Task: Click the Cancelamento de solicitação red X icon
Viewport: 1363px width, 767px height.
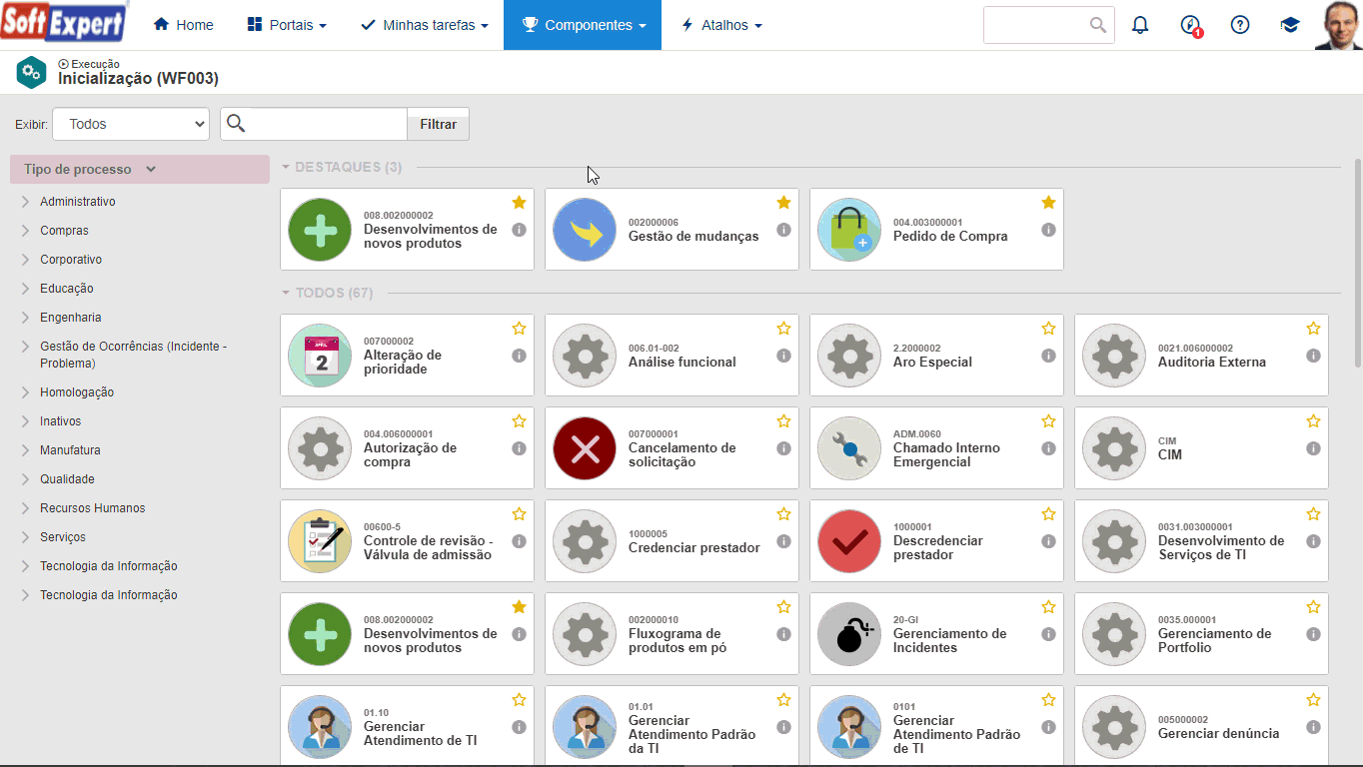Action: [585, 448]
